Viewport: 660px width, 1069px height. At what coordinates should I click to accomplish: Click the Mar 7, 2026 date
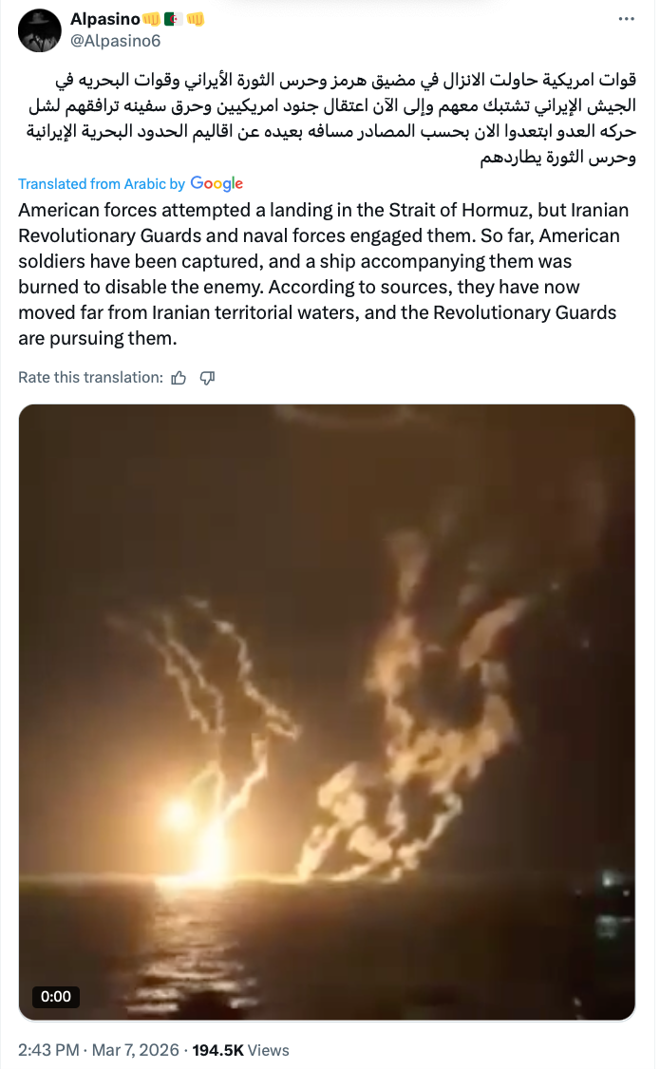click(135, 1050)
